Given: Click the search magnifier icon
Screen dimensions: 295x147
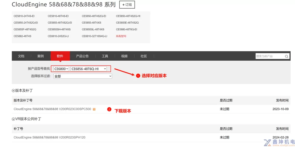Looking at the screenshot, I should click(x=286, y=56).
